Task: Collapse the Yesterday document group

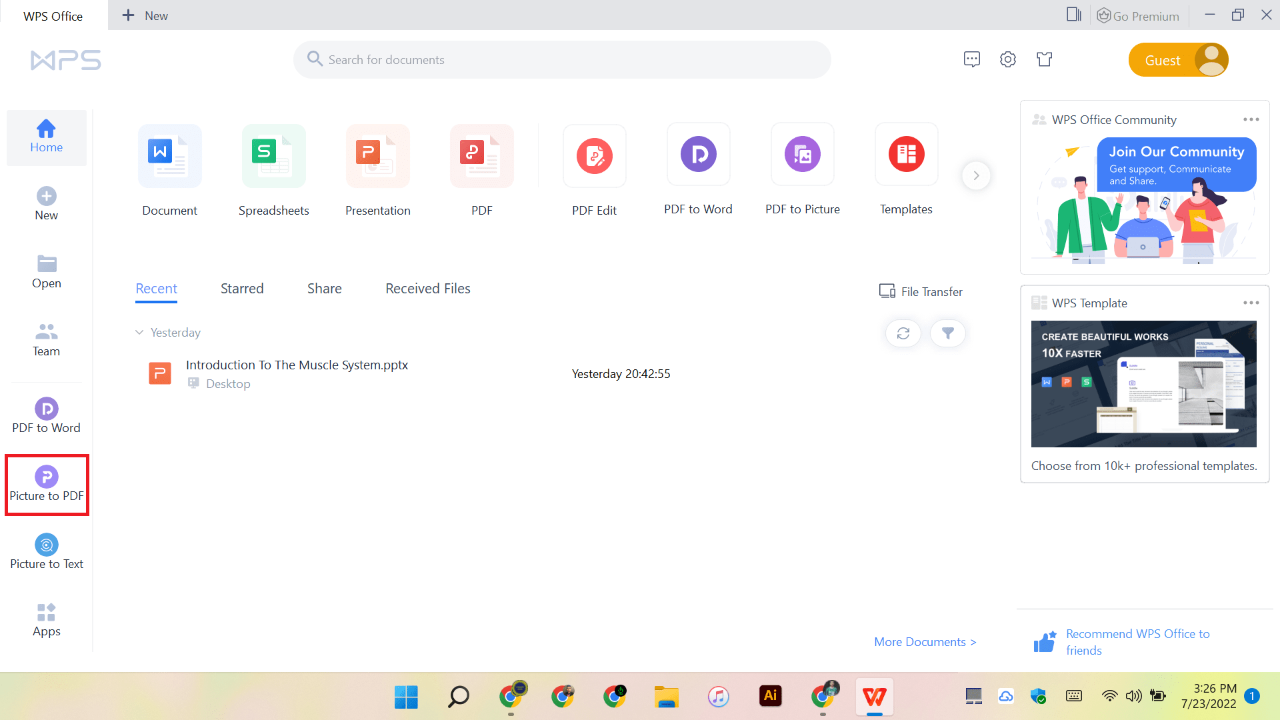Action: pos(140,332)
